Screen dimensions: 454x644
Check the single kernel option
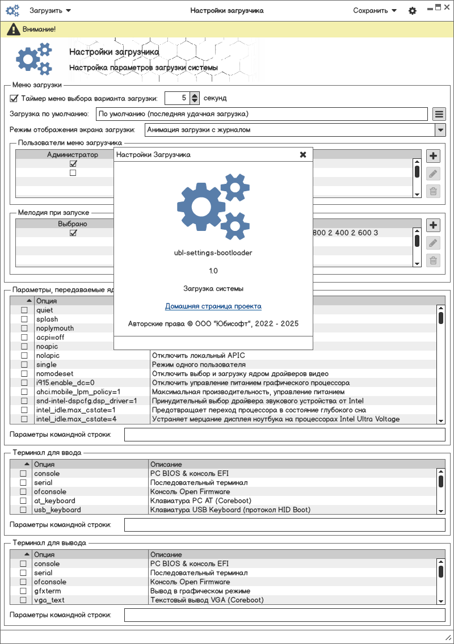tap(24, 365)
